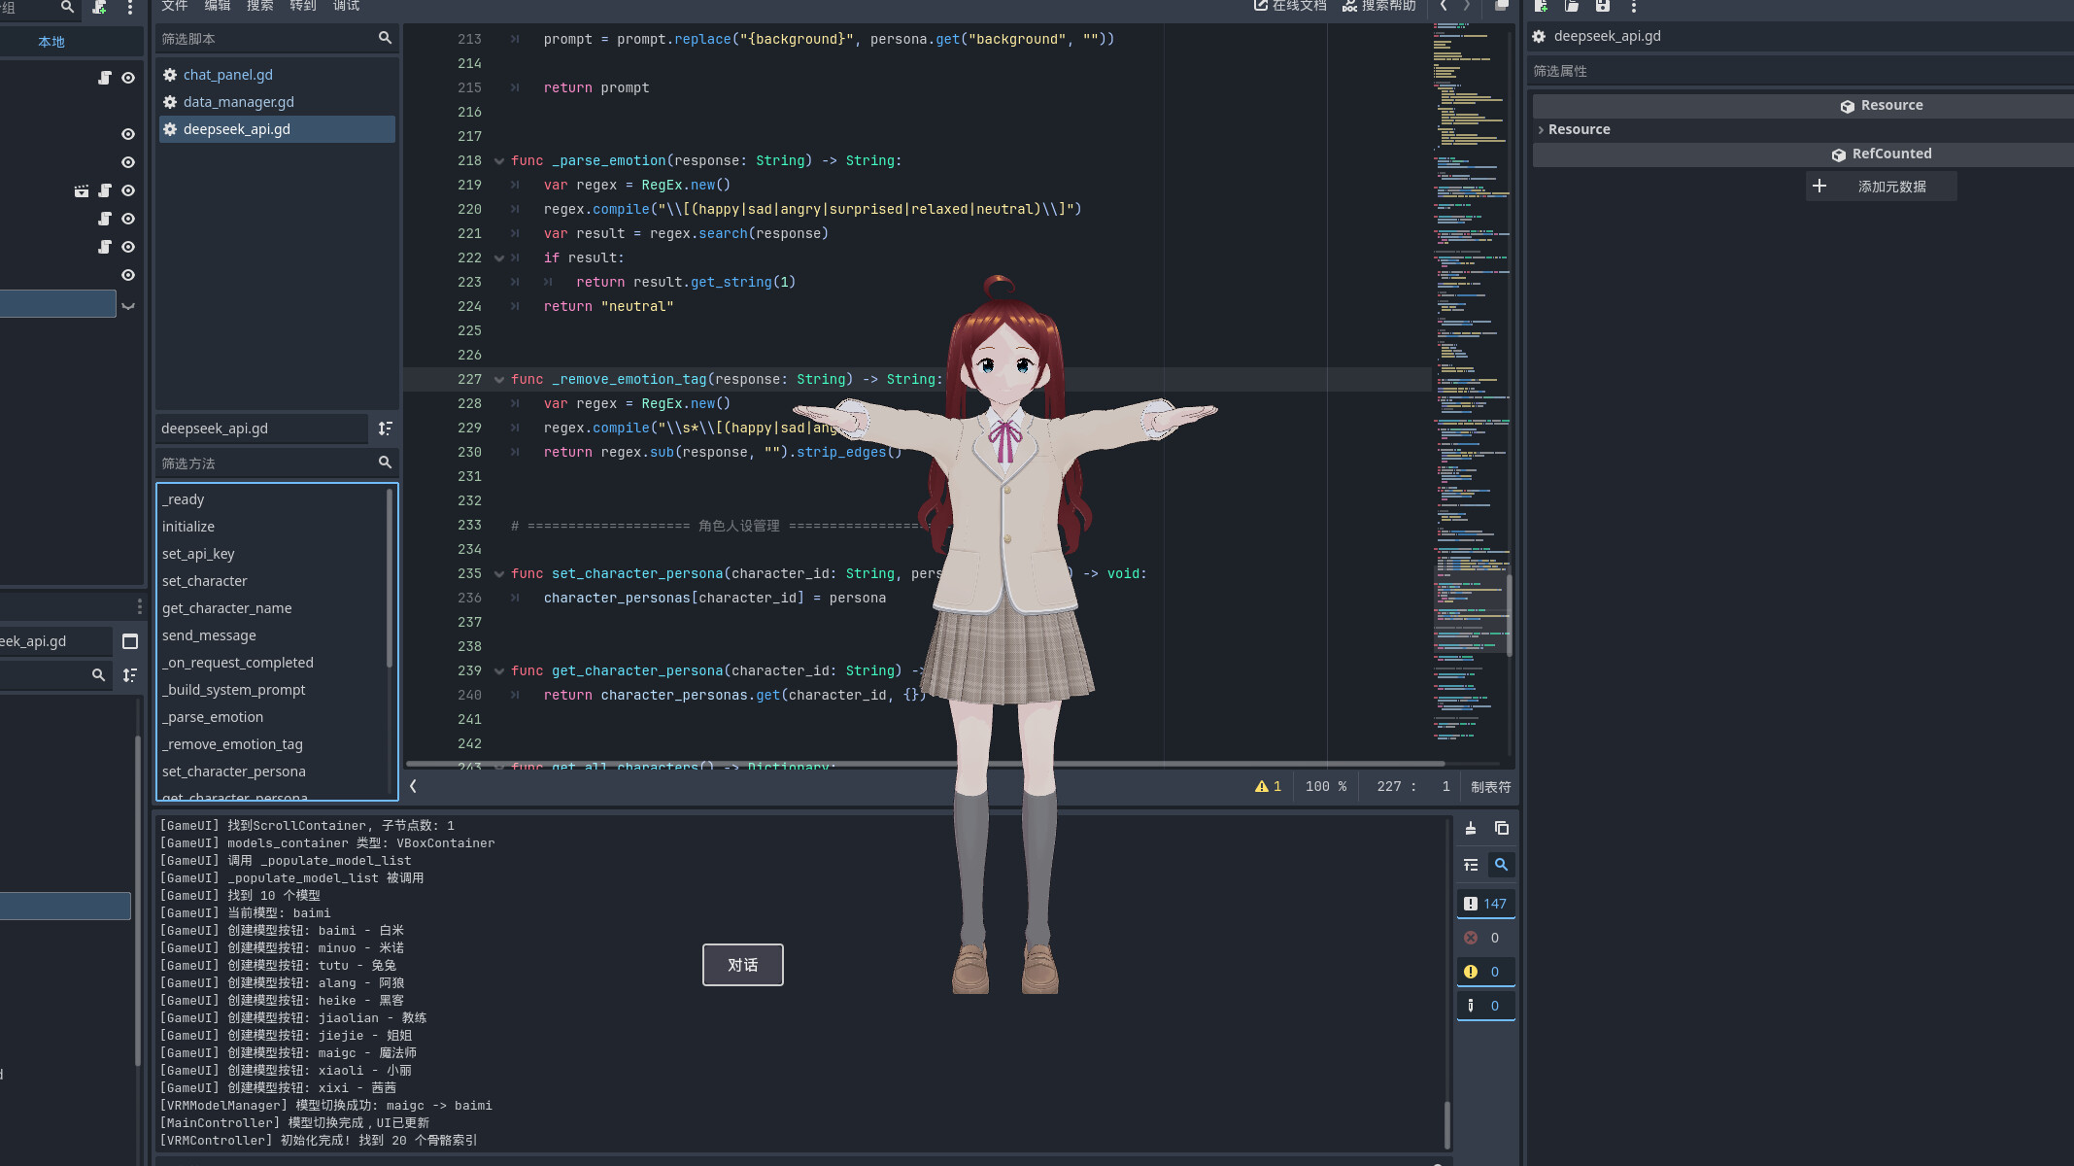The image size is (2074, 1166).
Task: Click the messages counter showing 147
Action: pyautogui.click(x=1485, y=903)
